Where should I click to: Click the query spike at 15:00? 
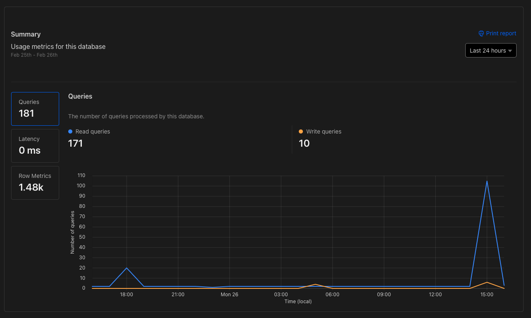[x=487, y=181]
